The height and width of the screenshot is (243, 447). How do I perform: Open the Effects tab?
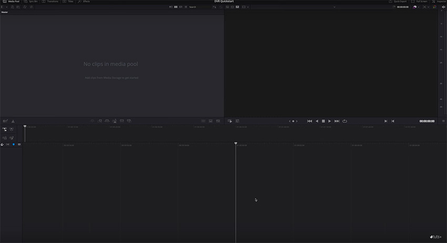[84, 2]
